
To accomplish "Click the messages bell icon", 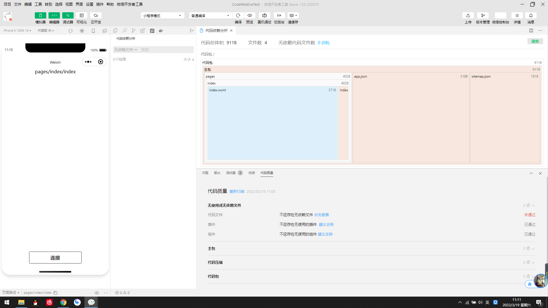I will click(x=531, y=15).
